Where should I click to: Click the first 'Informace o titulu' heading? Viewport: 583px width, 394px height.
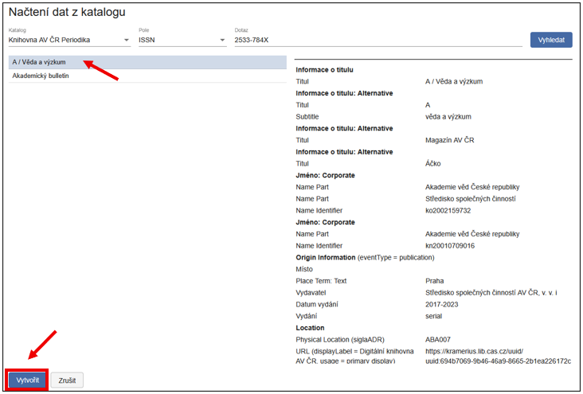click(x=324, y=70)
